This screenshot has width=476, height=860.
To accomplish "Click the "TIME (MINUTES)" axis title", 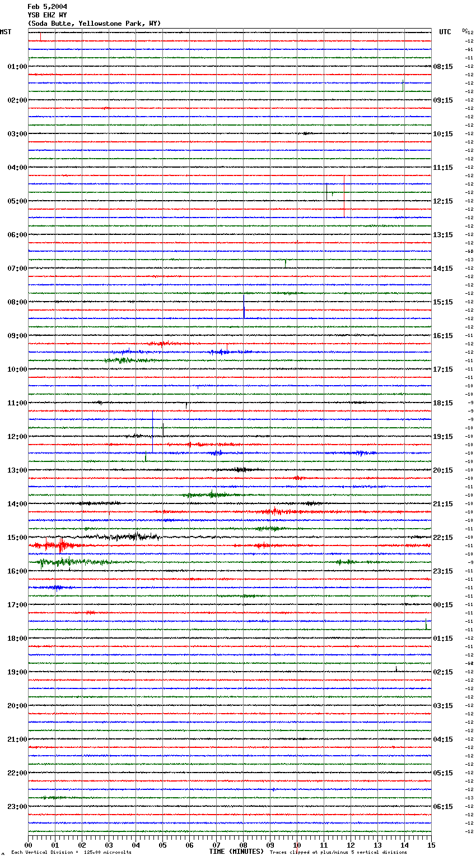I will point(236,852).
